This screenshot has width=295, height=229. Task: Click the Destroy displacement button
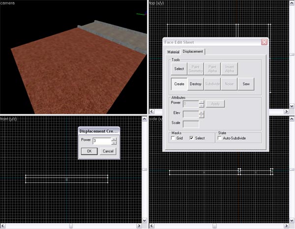pos(196,84)
